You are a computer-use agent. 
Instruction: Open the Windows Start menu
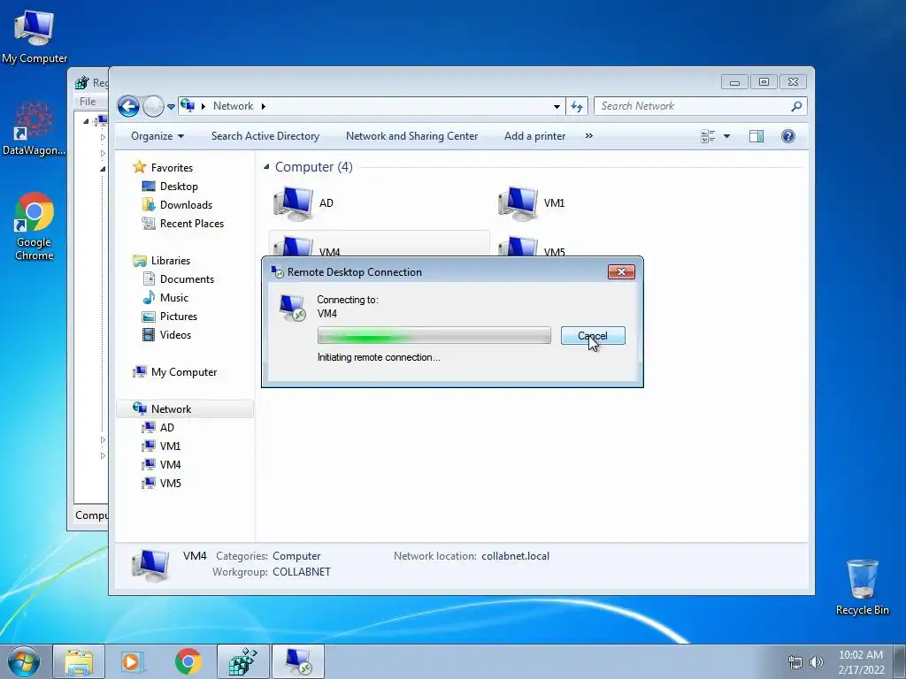pos(24,661)
